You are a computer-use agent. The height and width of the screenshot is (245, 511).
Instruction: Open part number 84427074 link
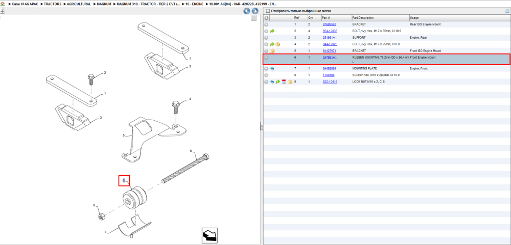point(329,51)
